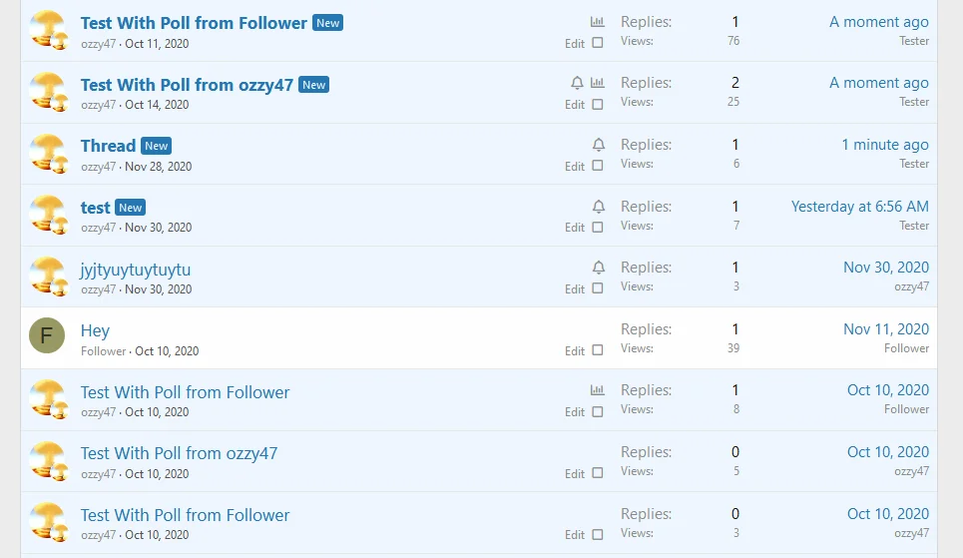The height and width of the screenshot is (558, 963).
Task: Check the selection box for 'test' thread
Action: pyautogui.click(x=598, y=228)
